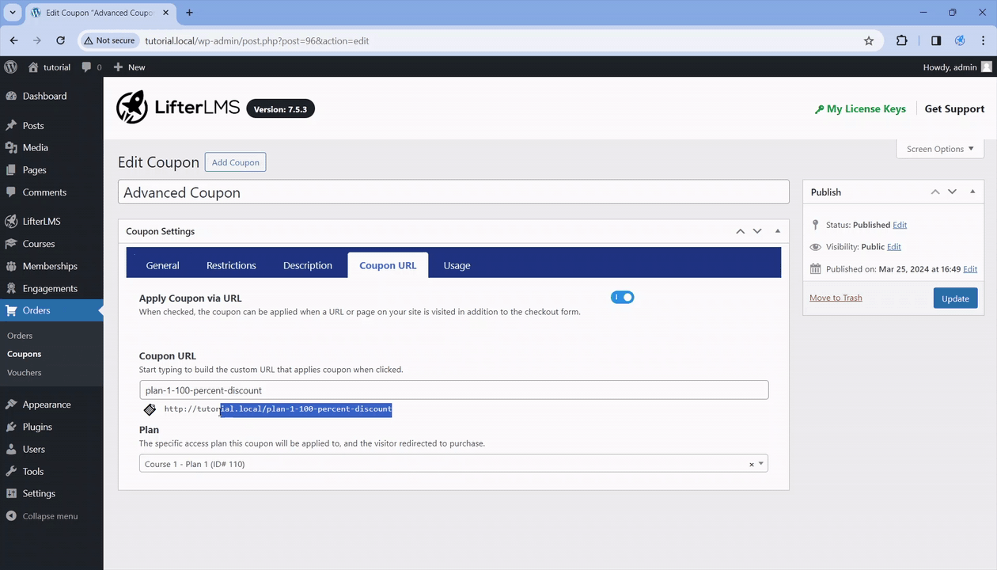This screenshot has height=570, width=997.
Task: Click the admin avatar in admin bar
Action: click(x=986, y=67)
